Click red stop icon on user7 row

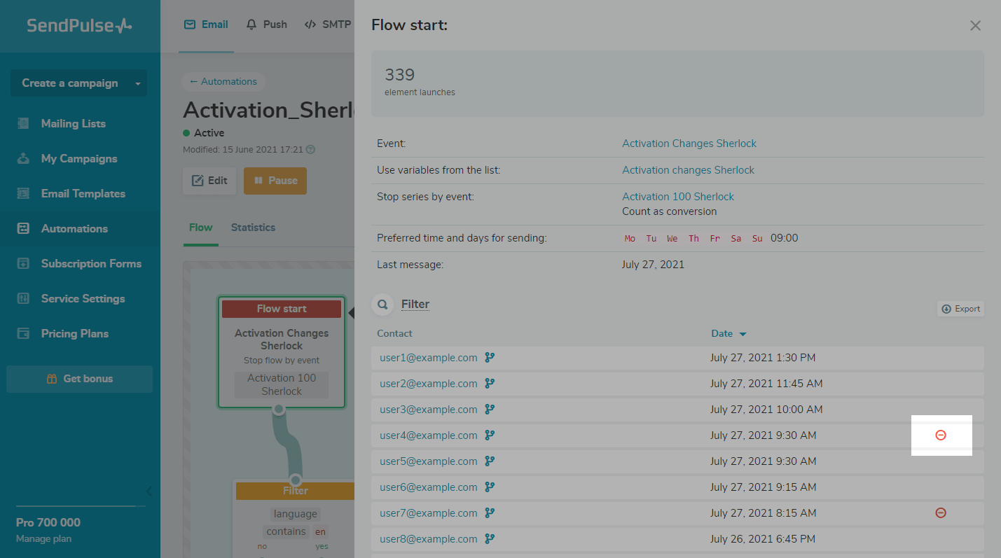pos(941,513)
